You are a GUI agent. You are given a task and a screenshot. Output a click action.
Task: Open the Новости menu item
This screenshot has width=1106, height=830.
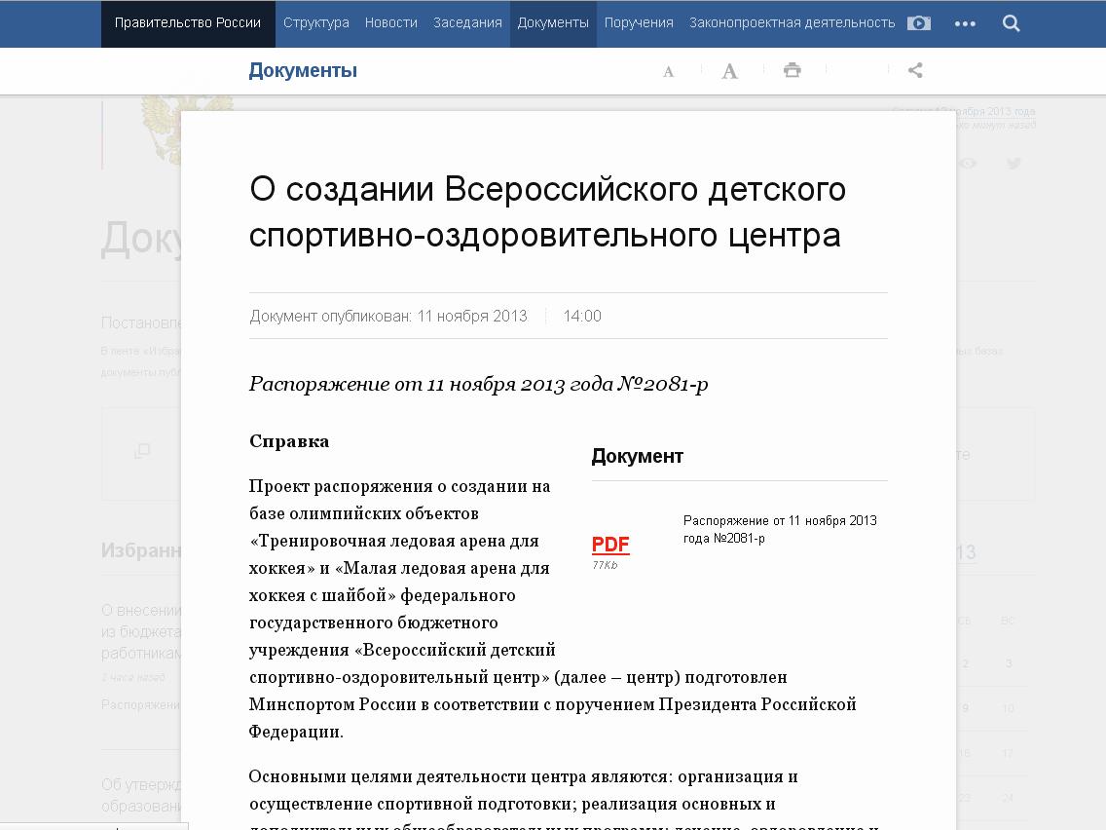pyautogui.click(x=390, y=23)
